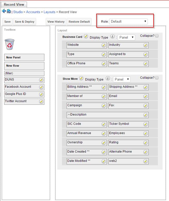This screenshot has width=169, height=201.
Task: Click the blue back arrow icon
Action: click(4, 11)
